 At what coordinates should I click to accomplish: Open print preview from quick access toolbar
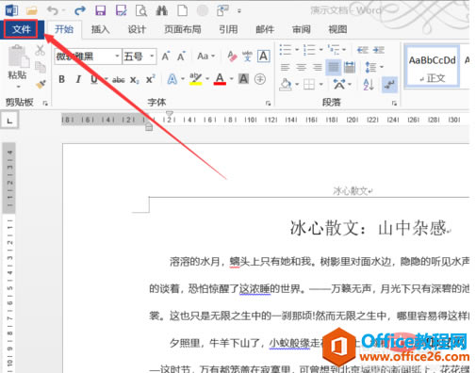pyautogui.click(x=141, y=11)
